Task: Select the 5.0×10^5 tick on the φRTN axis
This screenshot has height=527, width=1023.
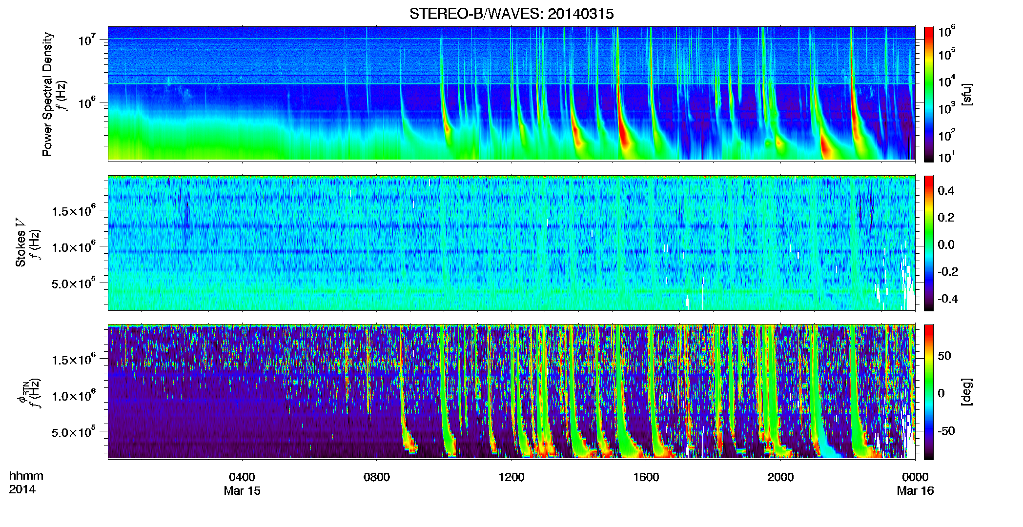Action: (x=74, y=431)
